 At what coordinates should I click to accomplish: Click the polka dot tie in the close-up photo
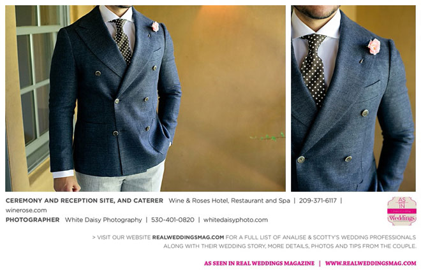(314, 69)
